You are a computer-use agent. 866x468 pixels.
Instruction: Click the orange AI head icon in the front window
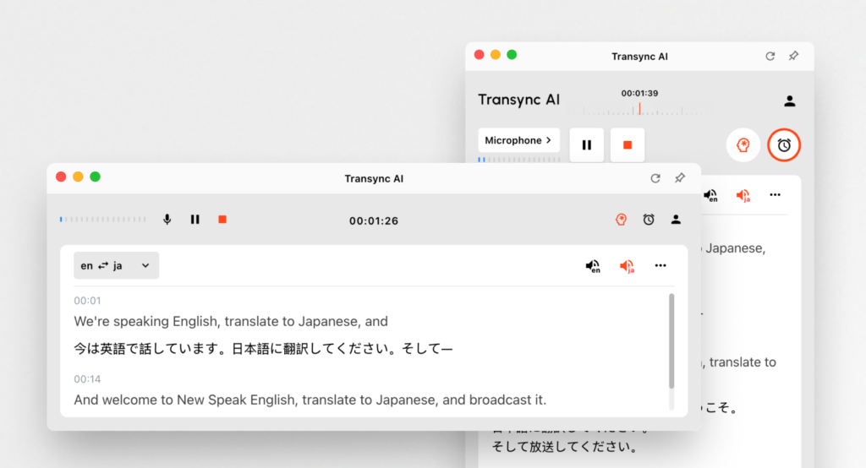[621, 220]
